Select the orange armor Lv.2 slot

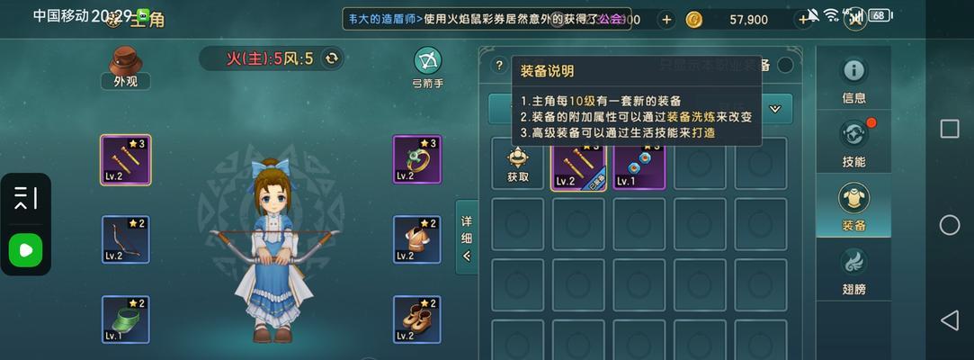click(x=416, y=239)
